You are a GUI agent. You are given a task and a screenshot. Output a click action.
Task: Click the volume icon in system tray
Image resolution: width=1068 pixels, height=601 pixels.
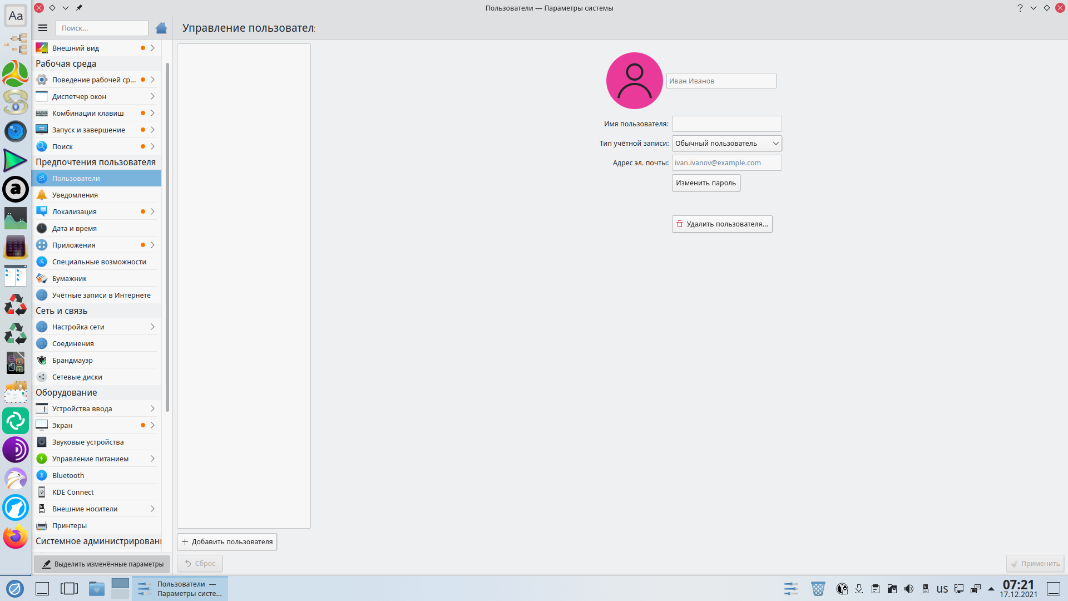pos(908,589)
